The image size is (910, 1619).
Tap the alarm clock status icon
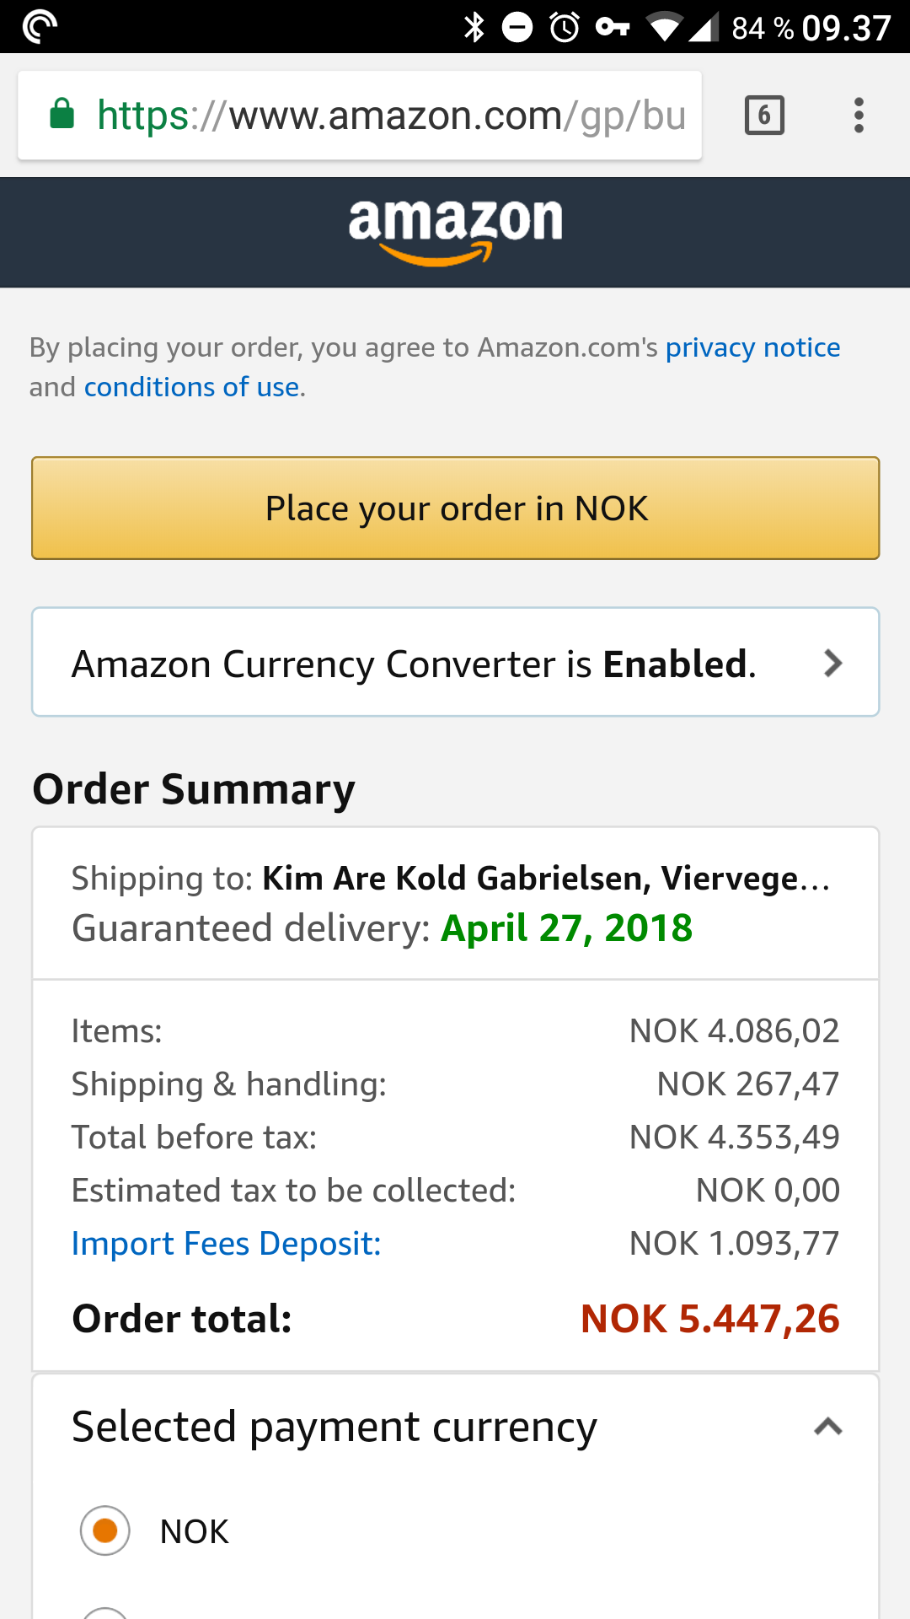coord(565,27)
